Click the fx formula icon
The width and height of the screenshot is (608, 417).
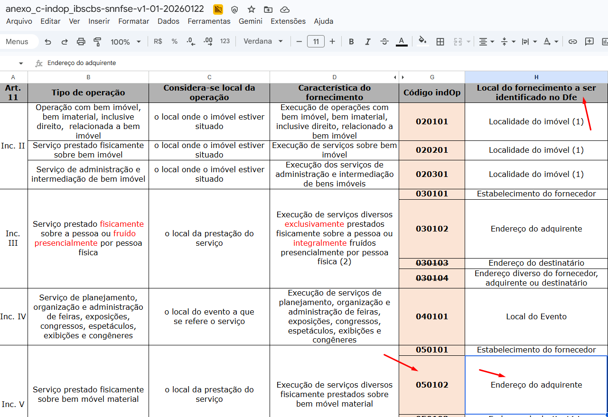pos(39,63)
